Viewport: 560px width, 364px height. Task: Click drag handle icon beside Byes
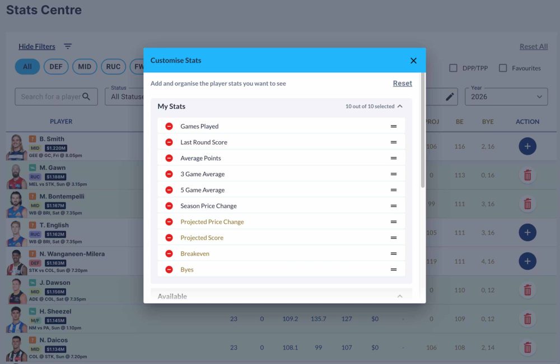[394, 270]
